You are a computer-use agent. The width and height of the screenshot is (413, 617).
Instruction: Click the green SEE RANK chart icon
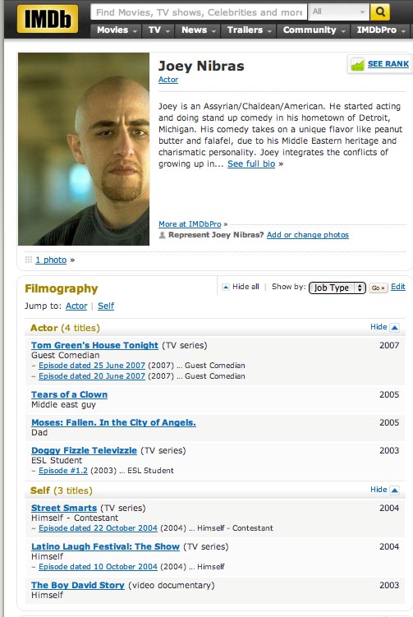357,64
